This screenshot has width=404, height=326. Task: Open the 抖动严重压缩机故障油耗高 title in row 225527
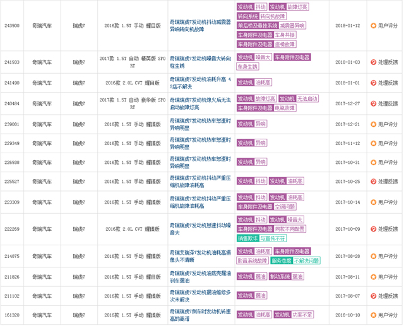pyautogui.click(x=200, y=182)
